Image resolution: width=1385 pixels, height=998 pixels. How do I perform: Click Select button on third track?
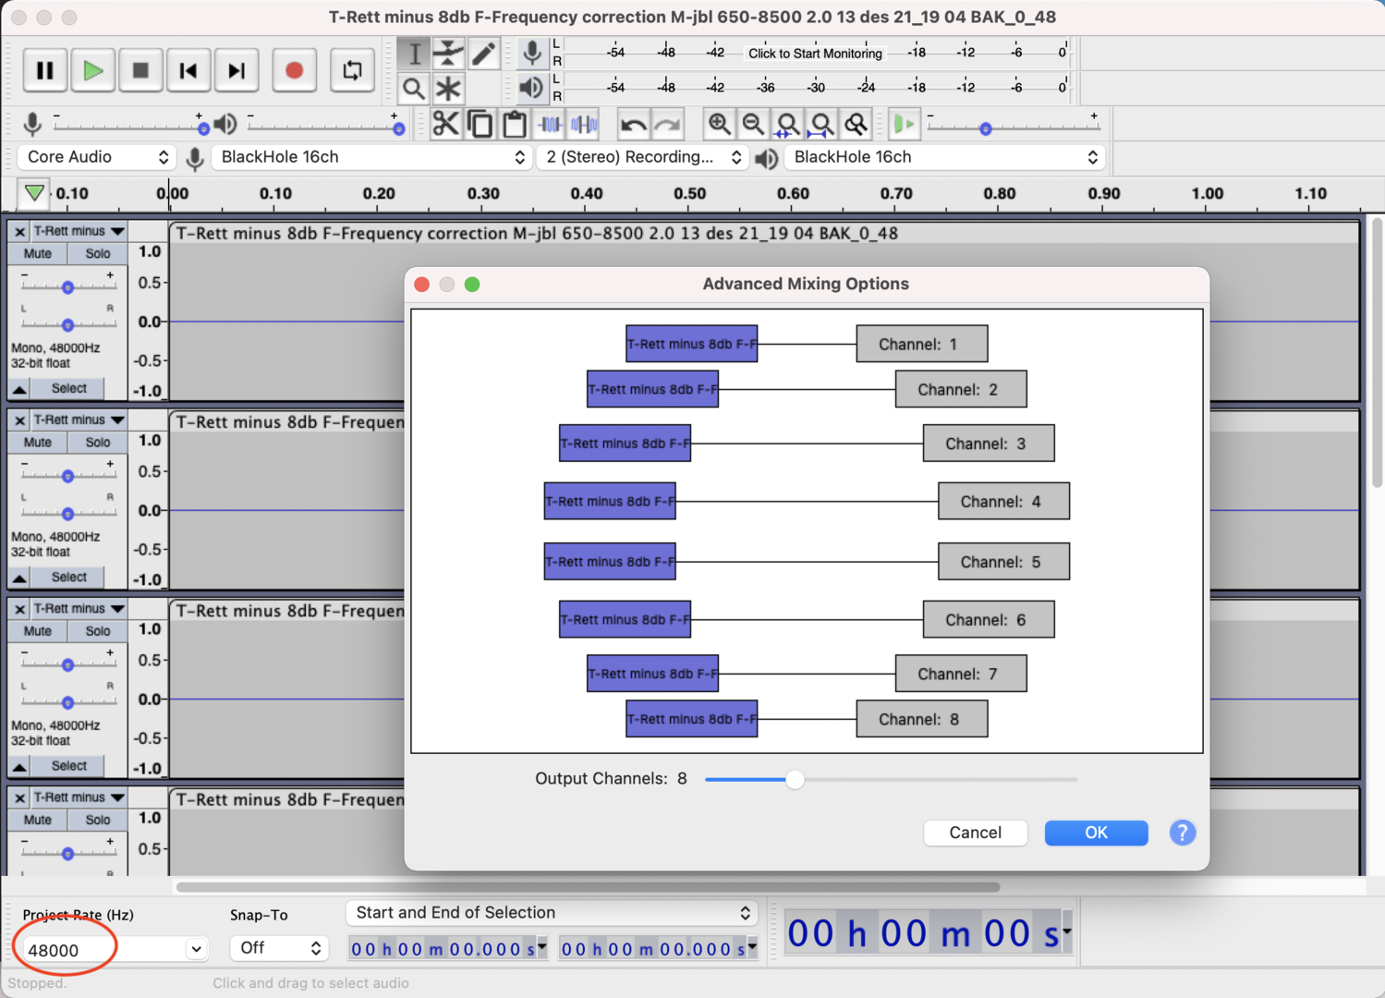point(69,765)
